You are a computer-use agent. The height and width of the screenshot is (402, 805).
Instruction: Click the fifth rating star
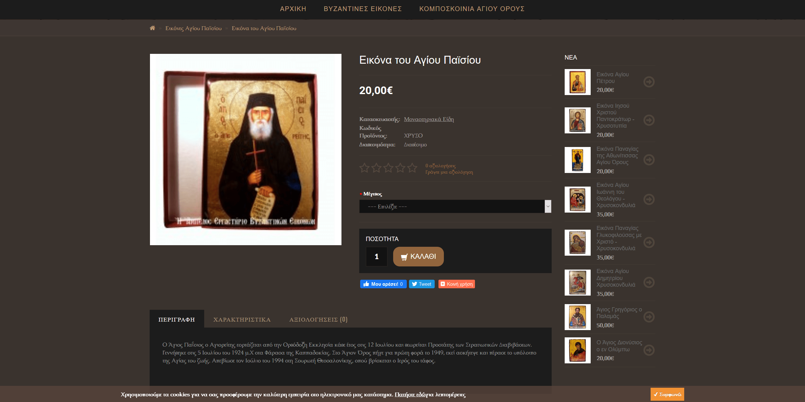pos(412,168)
